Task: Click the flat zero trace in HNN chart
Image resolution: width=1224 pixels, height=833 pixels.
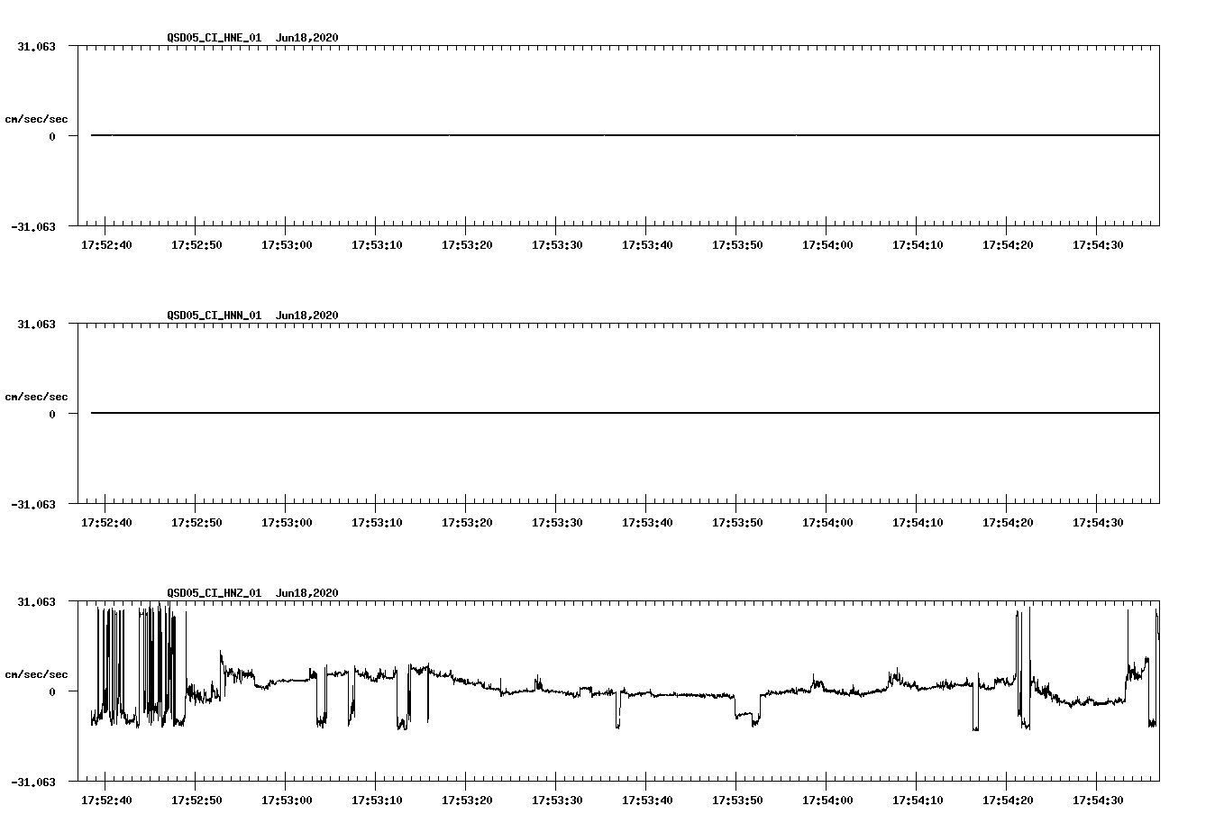Action: point(625,413)
